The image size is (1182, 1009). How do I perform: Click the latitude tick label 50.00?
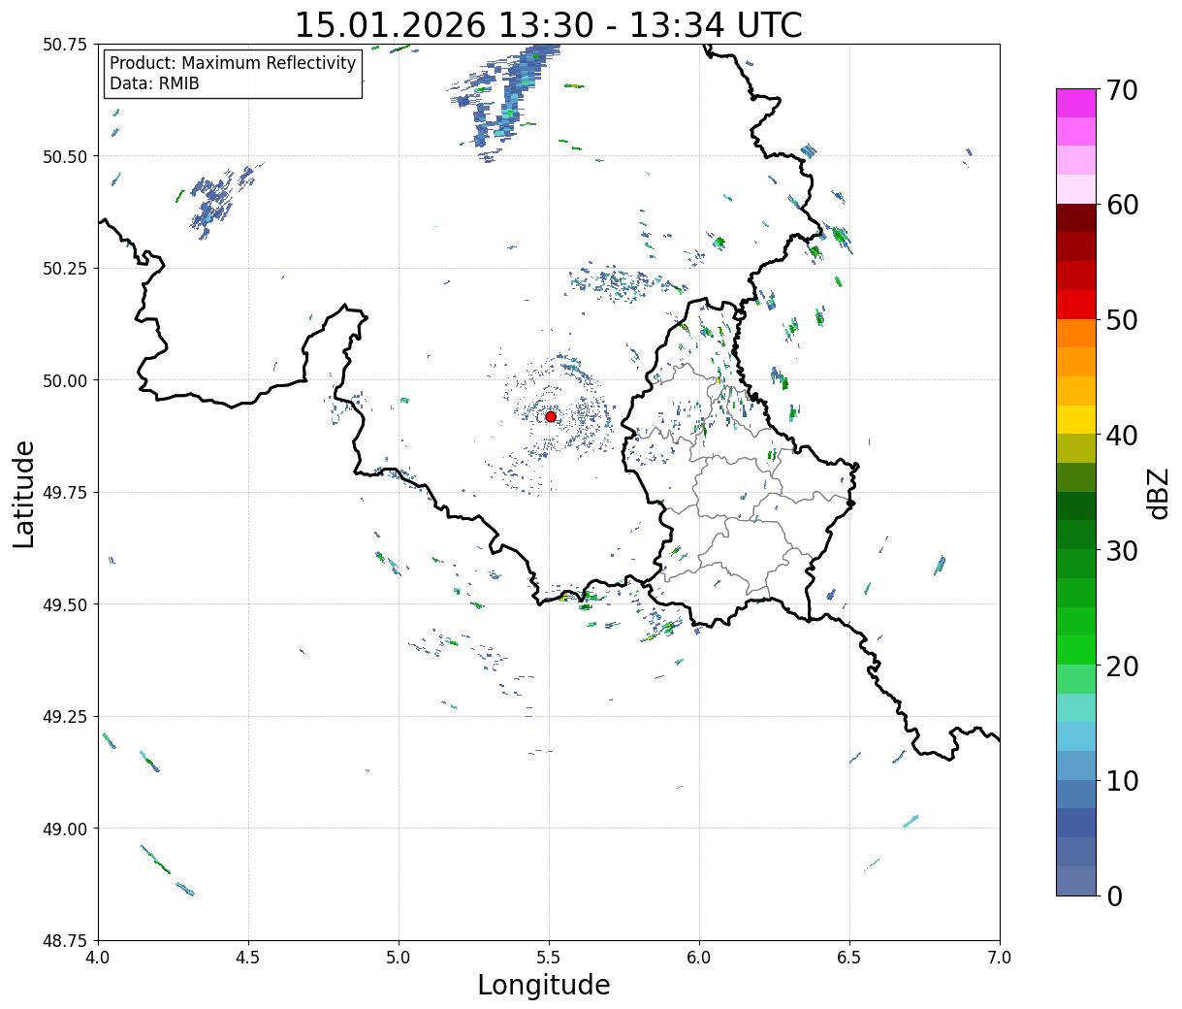click(65, 380)
